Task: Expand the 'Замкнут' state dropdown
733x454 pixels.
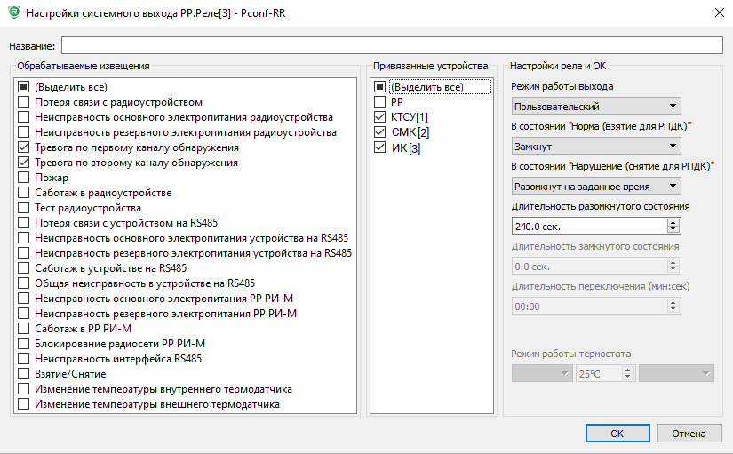Action: [x=596, y=146]
